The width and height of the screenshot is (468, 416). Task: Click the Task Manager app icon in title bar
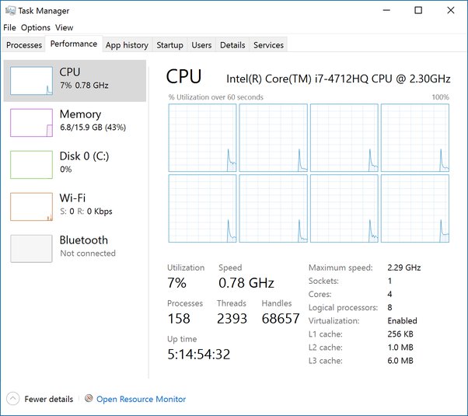[x=10, y=11]
